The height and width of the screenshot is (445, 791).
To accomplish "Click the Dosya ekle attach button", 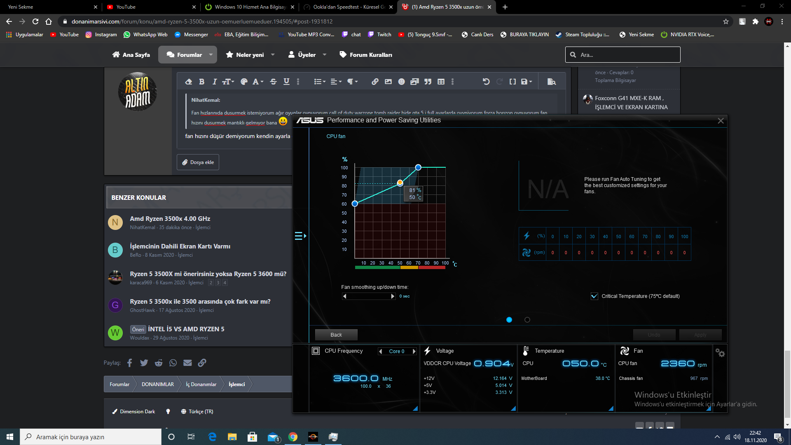I will click(198, 162).
